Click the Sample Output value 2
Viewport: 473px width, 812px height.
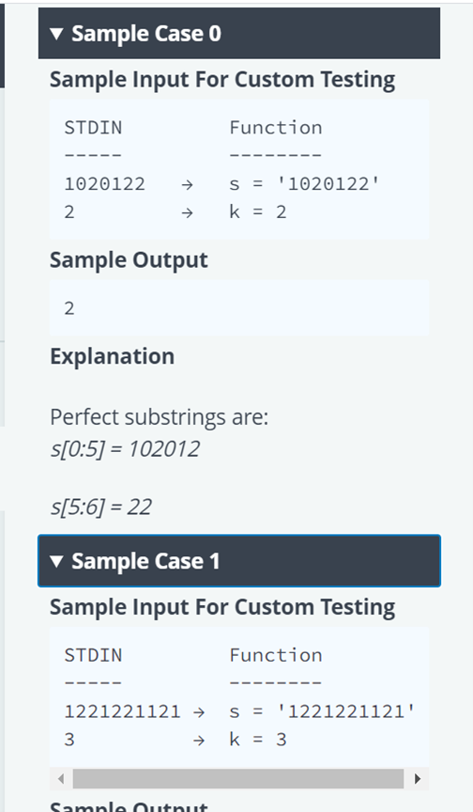[69, 308]
